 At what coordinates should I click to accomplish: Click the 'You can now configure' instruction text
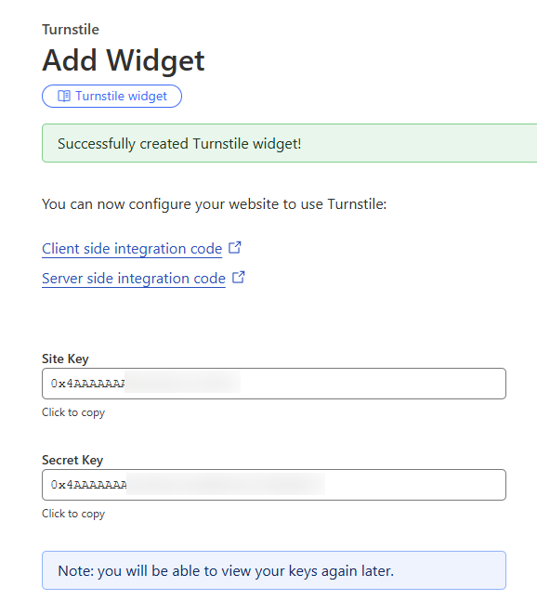(x=214, y=204)
